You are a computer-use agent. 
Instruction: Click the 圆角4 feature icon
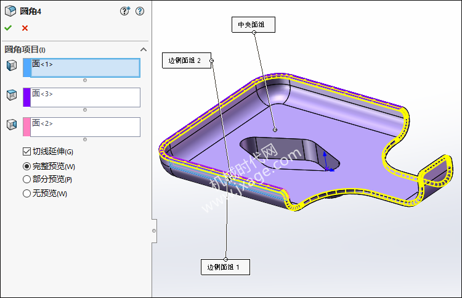click(10, 11)
